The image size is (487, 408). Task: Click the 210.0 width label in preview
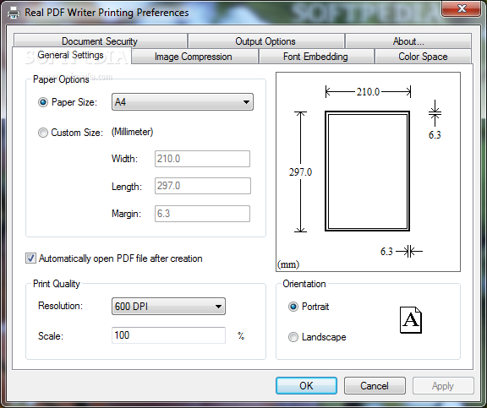coord(368,92)
